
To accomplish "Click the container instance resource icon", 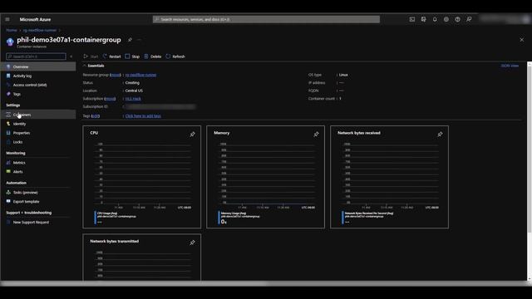I will click(10, 42).
